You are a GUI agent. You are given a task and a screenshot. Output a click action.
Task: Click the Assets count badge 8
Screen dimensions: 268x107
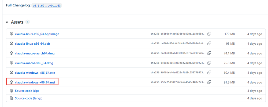click(x=27, y=22)
